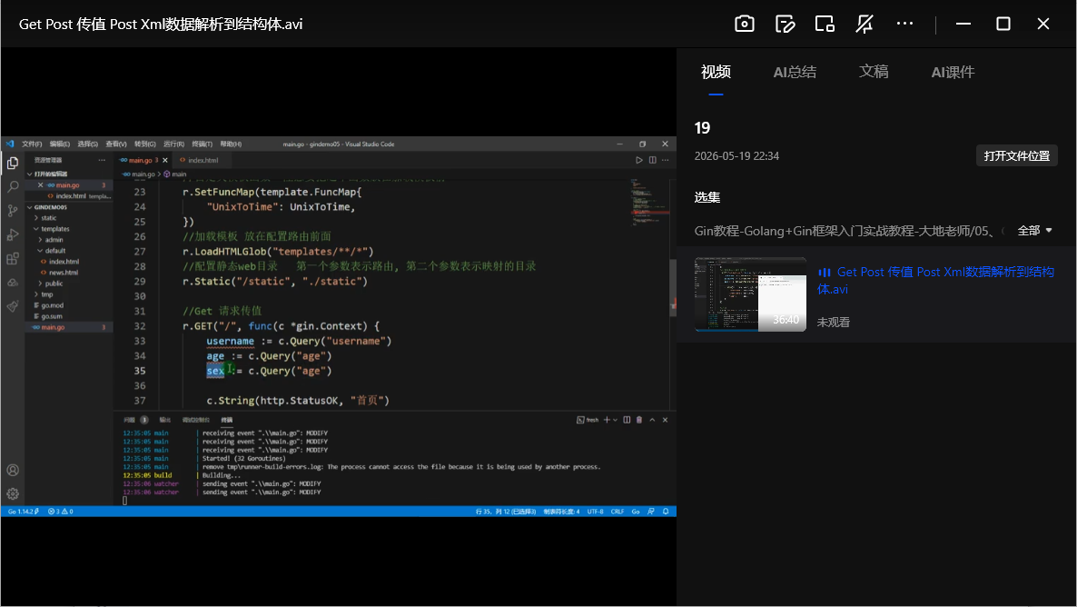Image resolution: width=1077 pixels, height=607 pixels.
Task: Click the 编辑(E) menu in VS Code
Action: click(x=60, y=144)
